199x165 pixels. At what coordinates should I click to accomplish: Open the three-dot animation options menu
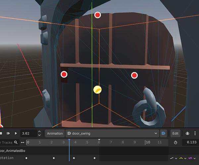pos(195,133)
